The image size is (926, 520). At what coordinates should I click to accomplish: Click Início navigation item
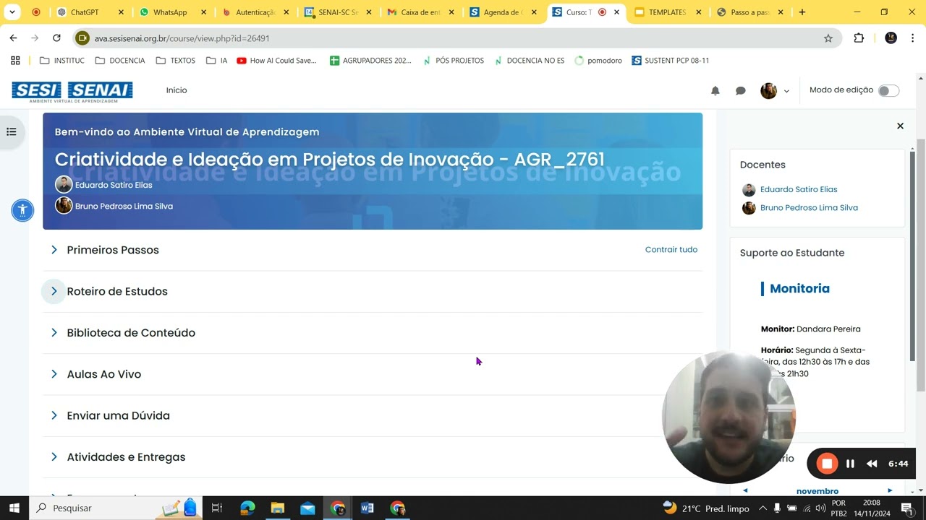point(177,90)
